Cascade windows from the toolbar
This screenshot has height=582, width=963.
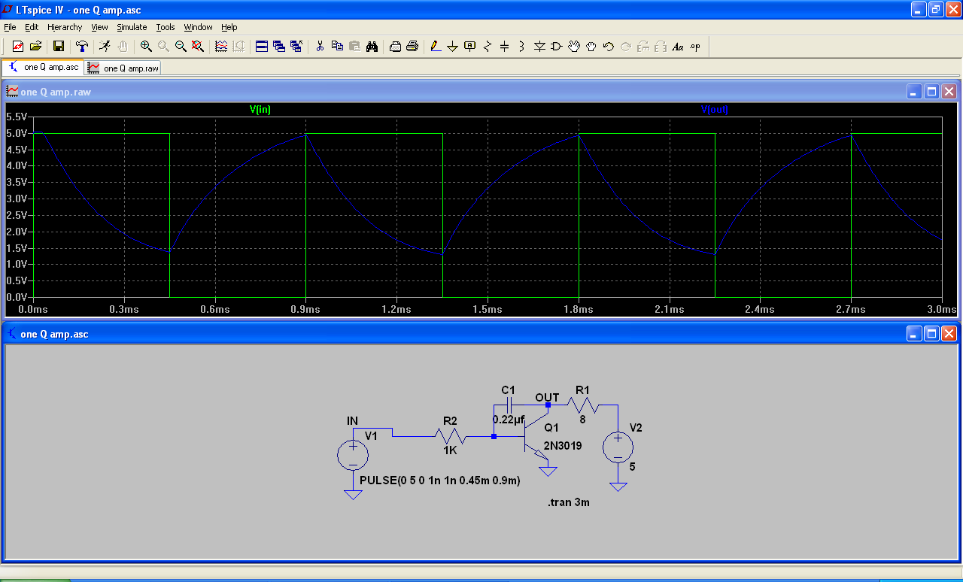[x=279, y=47]
